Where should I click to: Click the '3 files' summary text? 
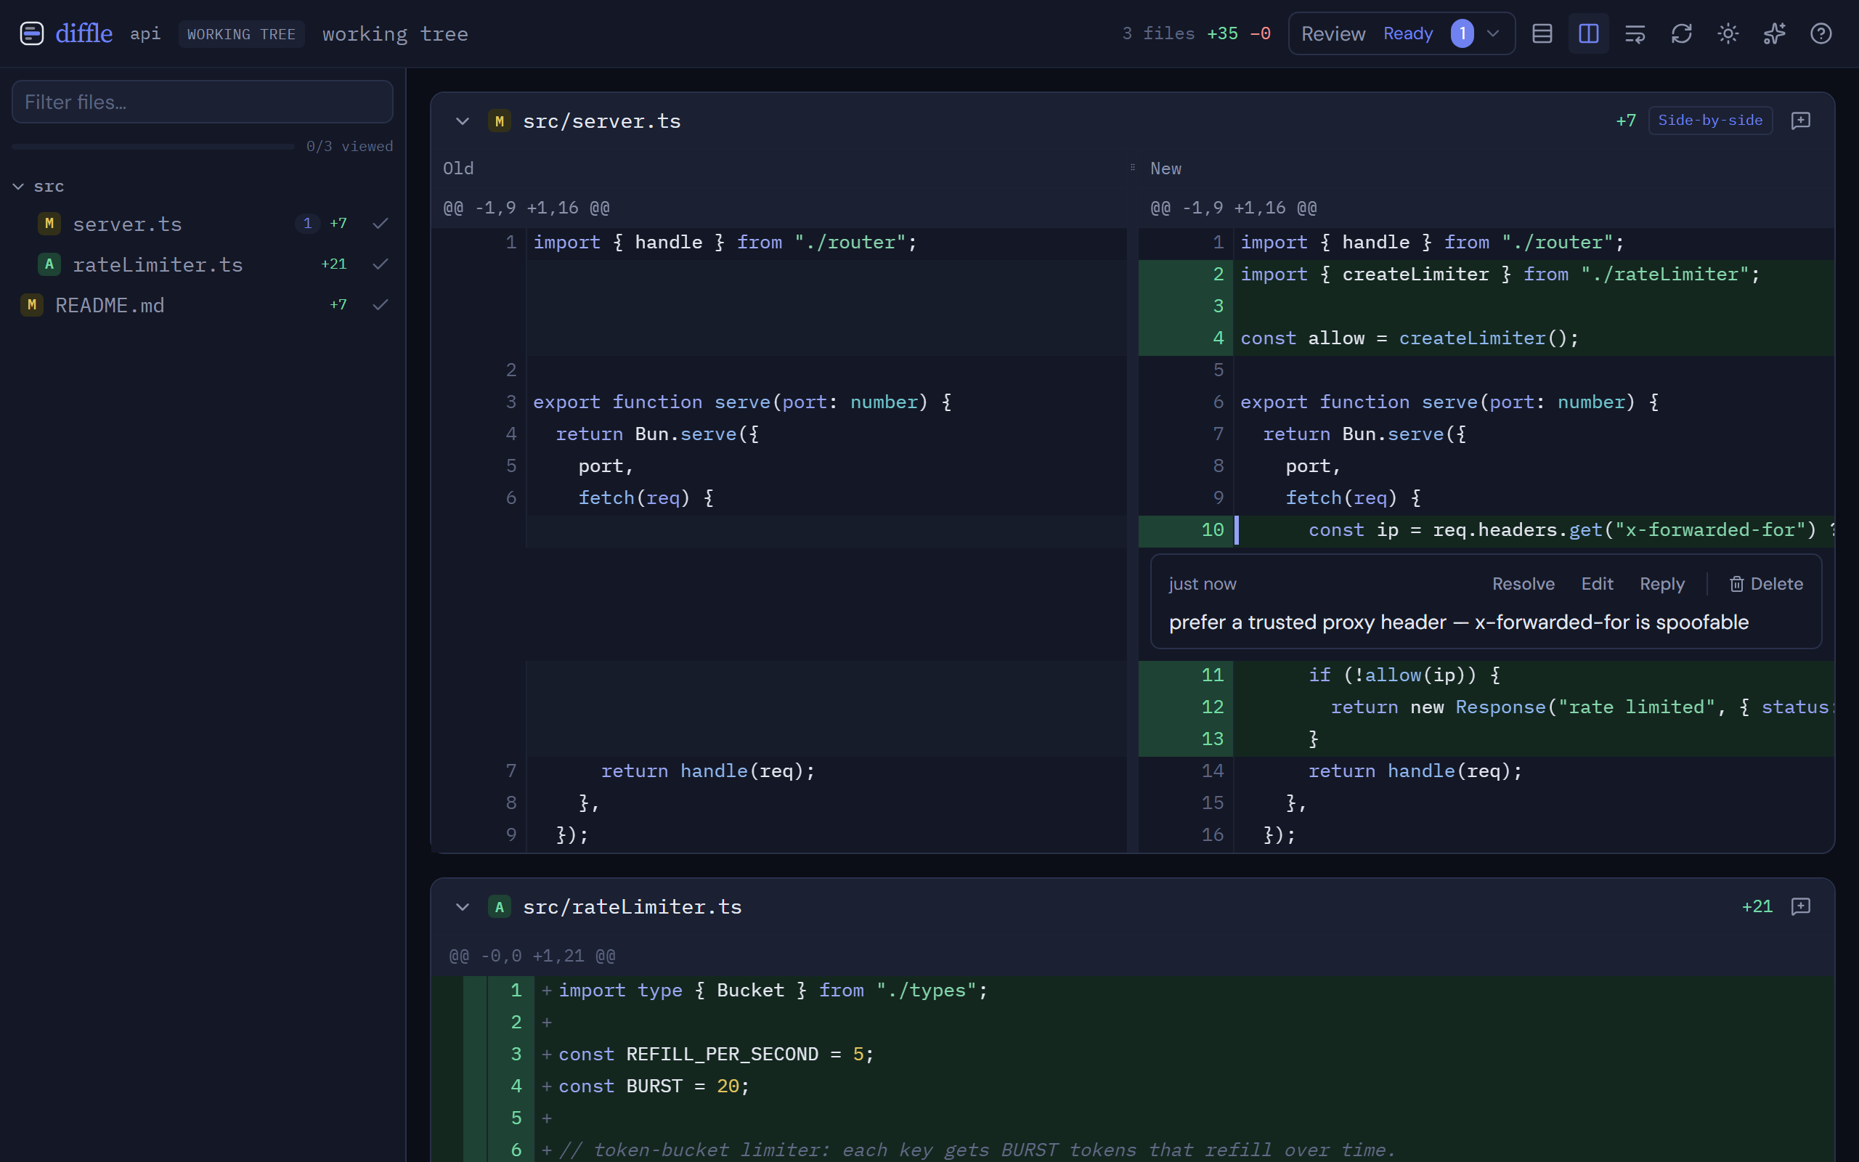point(1158,34)
